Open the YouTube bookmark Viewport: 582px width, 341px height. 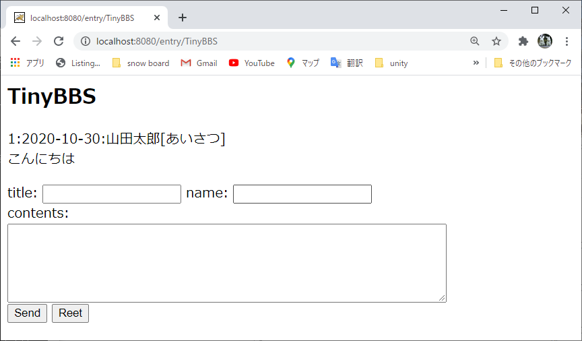251,63
